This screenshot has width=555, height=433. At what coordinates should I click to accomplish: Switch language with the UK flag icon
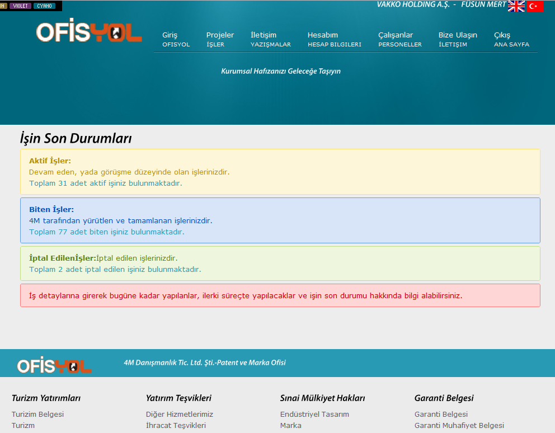[516, 6]
